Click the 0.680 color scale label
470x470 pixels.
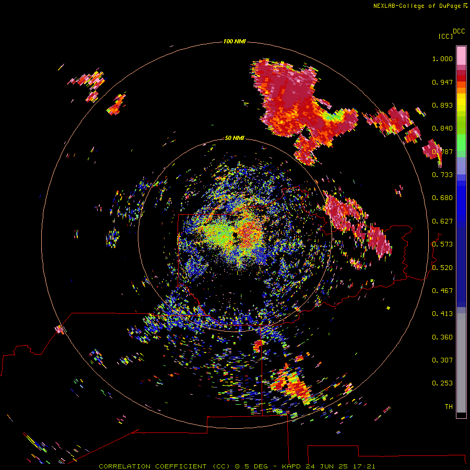tap(442, 198)
